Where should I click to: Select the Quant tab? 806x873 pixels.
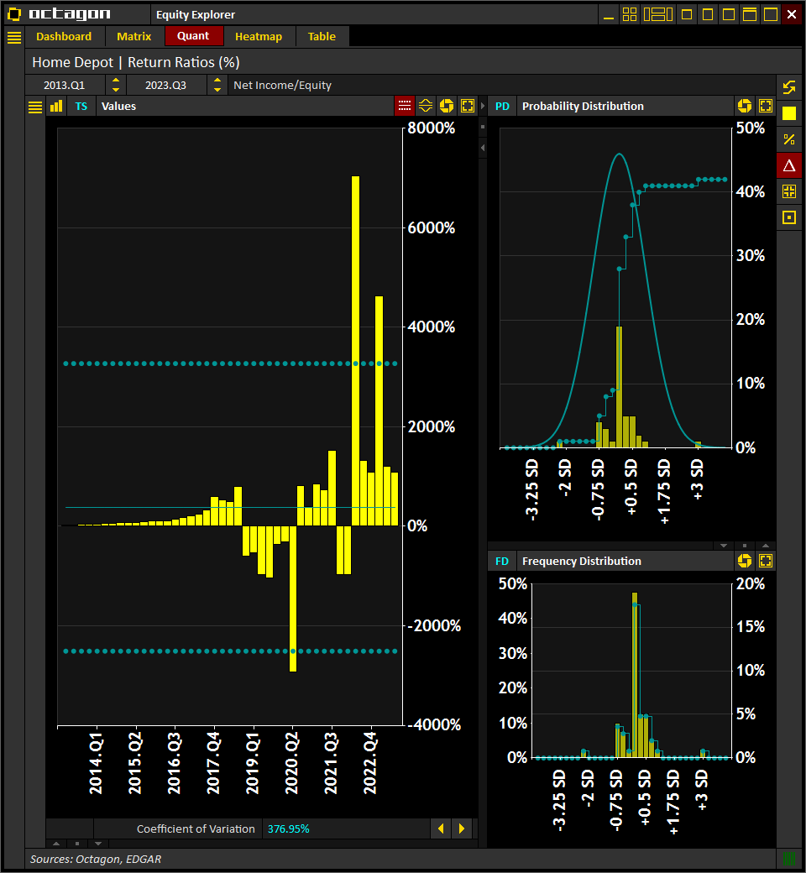pyautogui.click(x=193, y=36)
